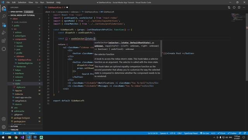Open the Extensions view
This screenshot has width=248, height=140.
[3, 41]
